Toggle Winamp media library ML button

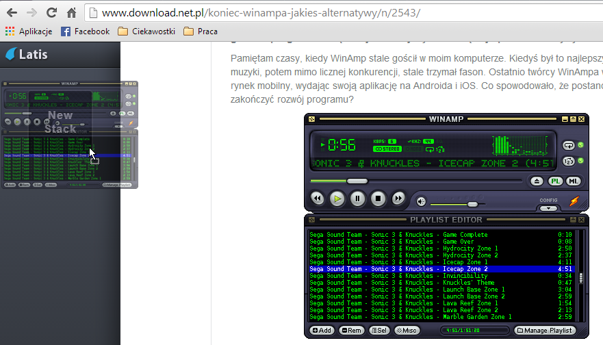pyautogui.click(x=574, y=181)
